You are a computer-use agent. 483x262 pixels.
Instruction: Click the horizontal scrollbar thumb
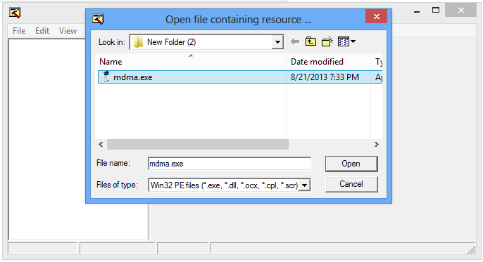coord(198,145)
